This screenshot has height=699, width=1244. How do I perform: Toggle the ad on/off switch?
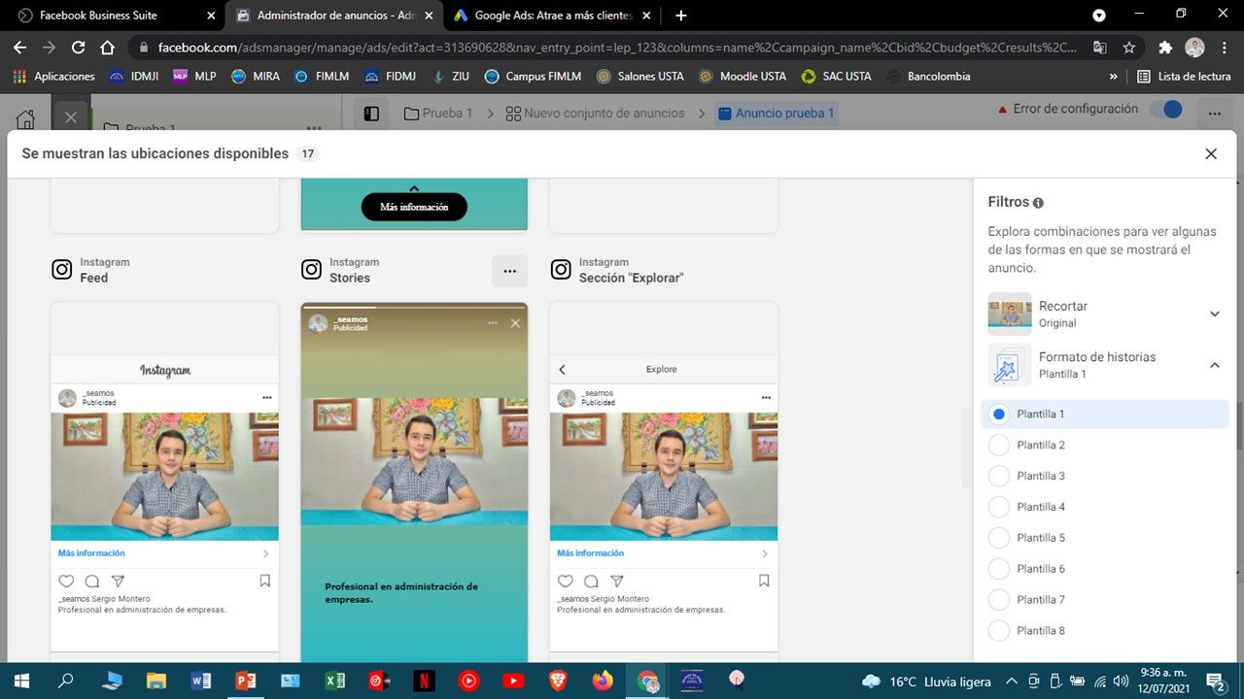click(1165, 110)
